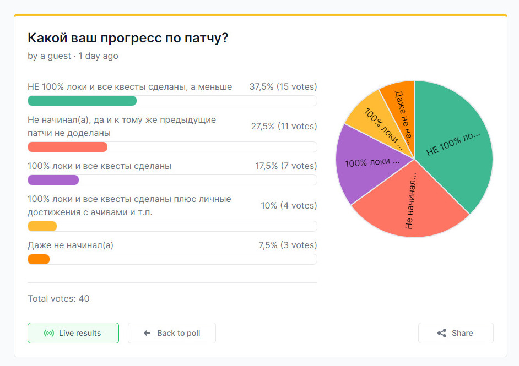Image resolution: width=519 pixels, height=366 pixels.
Task: Open the Share button
Action: (456, 333)
